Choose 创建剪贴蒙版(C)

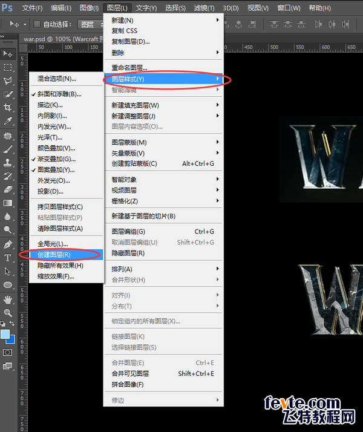point(163,163)
